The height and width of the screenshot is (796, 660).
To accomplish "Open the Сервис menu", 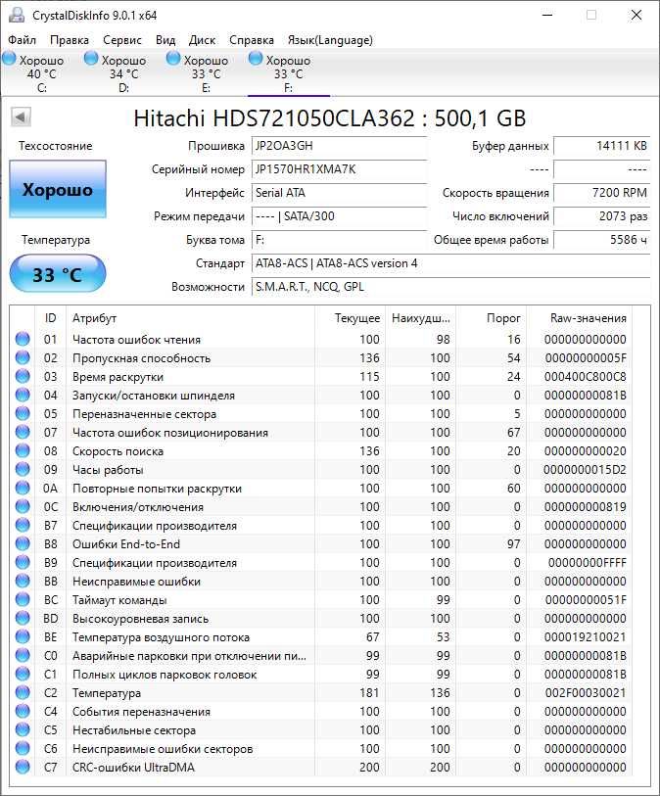I will 121,40.
